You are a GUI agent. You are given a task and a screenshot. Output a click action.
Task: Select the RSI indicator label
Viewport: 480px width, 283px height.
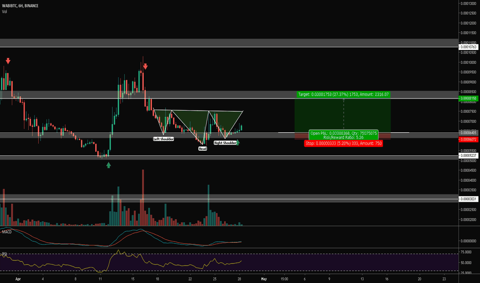[4, 254]
